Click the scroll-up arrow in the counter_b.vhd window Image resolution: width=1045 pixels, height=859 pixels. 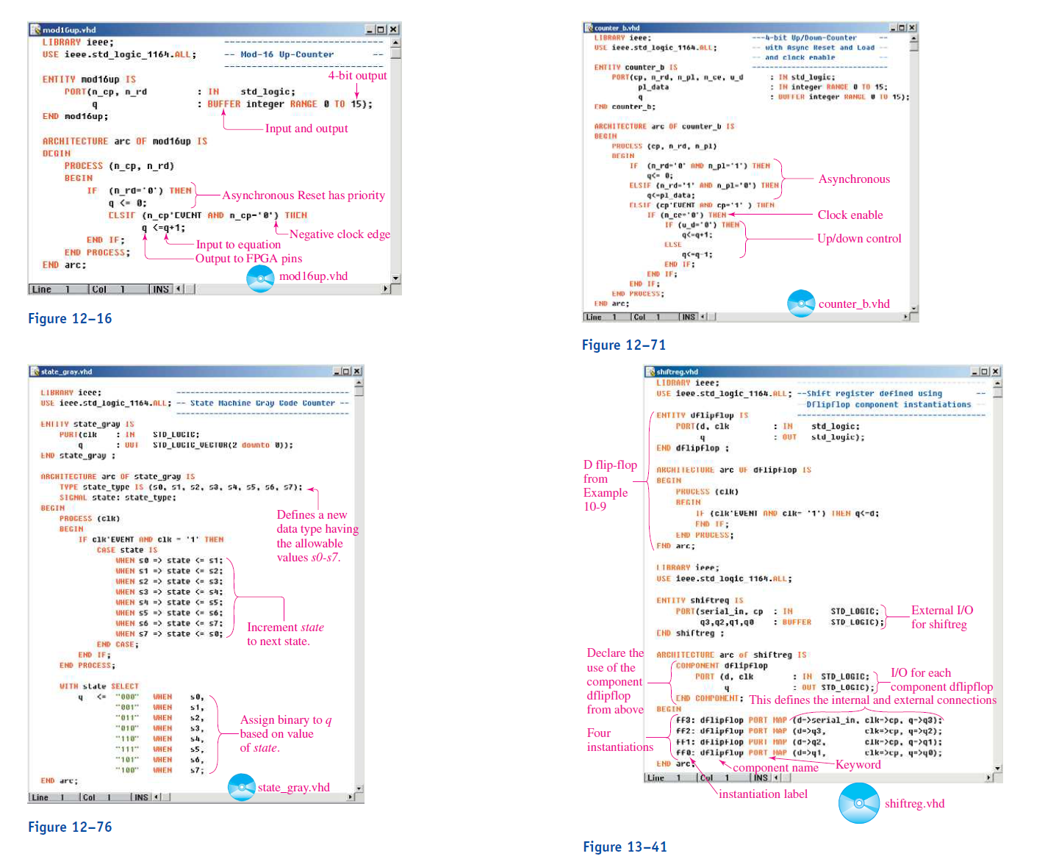(x=913, y=37)
